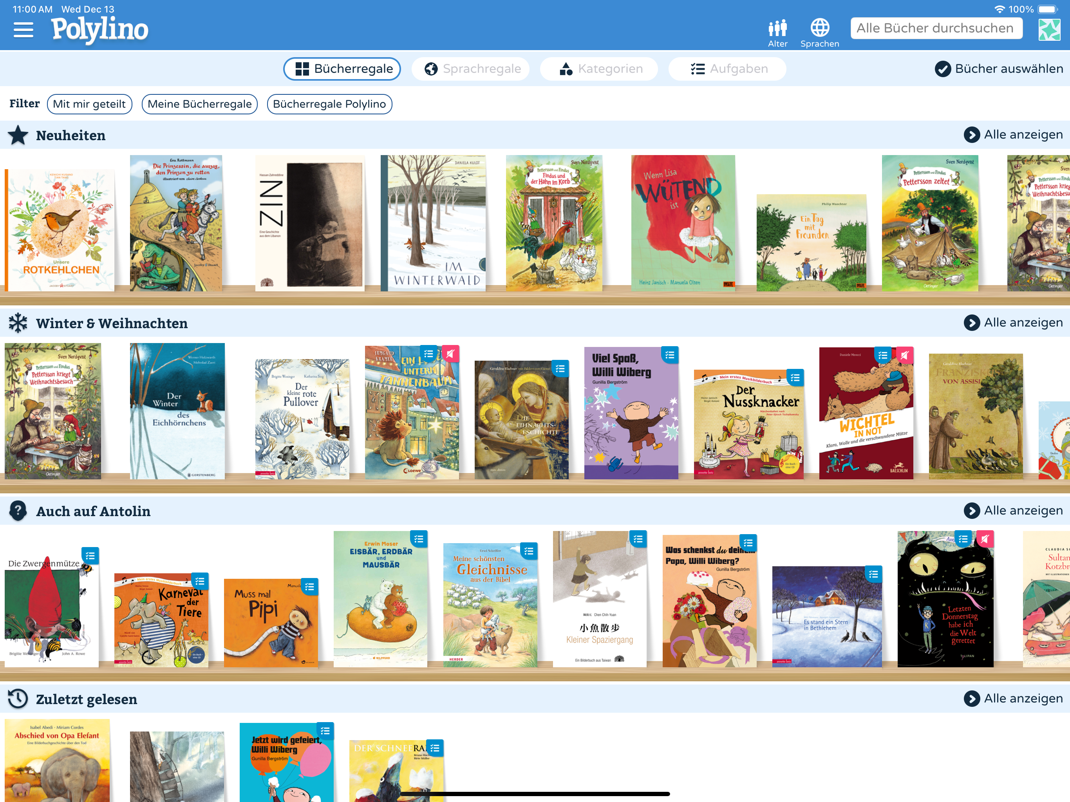Open the user profile avatar

[1049, 29]
